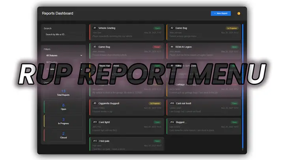Image resolution: width=284 pixels, height=160 pixels.
Task: Click In Progress badge on Ciggarette Bugged!
Action: coord(155,104)
